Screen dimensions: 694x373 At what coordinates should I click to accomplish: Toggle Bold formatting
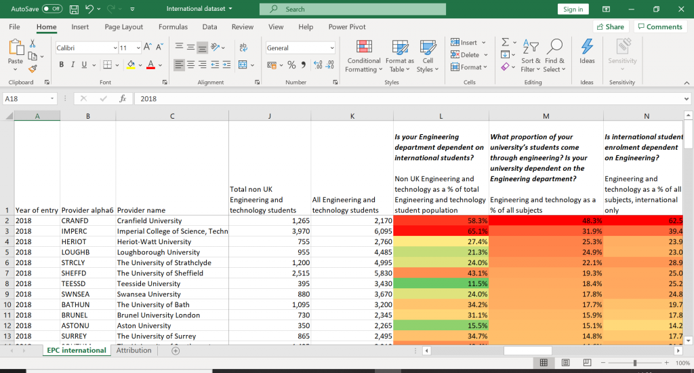(x=61, y=64)
